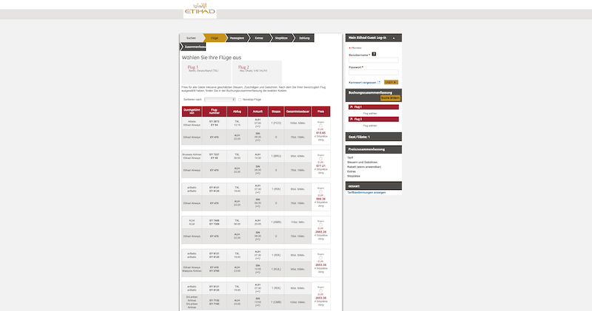Click the Zusammenfassung step
Viewport: 592px width, 311px height.
pos(194,47)
